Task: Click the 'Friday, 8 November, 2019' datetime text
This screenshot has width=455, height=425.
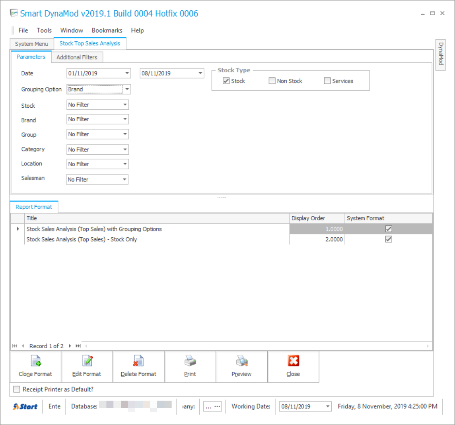Action: [x=387, y=406]
